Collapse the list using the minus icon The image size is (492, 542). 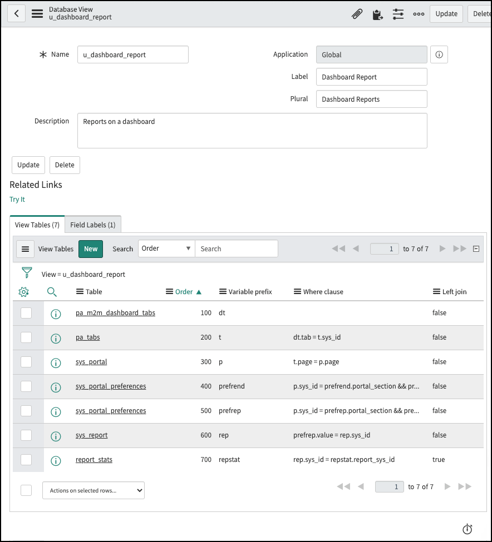(476, 248)
